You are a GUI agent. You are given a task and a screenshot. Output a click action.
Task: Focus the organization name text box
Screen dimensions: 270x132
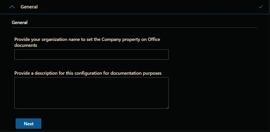coord(91,54)
